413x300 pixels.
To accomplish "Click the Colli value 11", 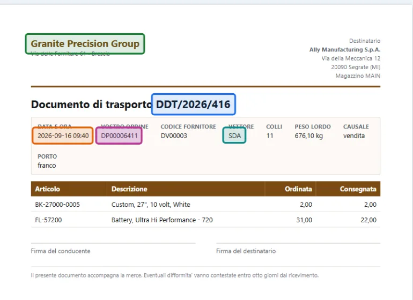I will pyautogui.click(x=269, y=136).
